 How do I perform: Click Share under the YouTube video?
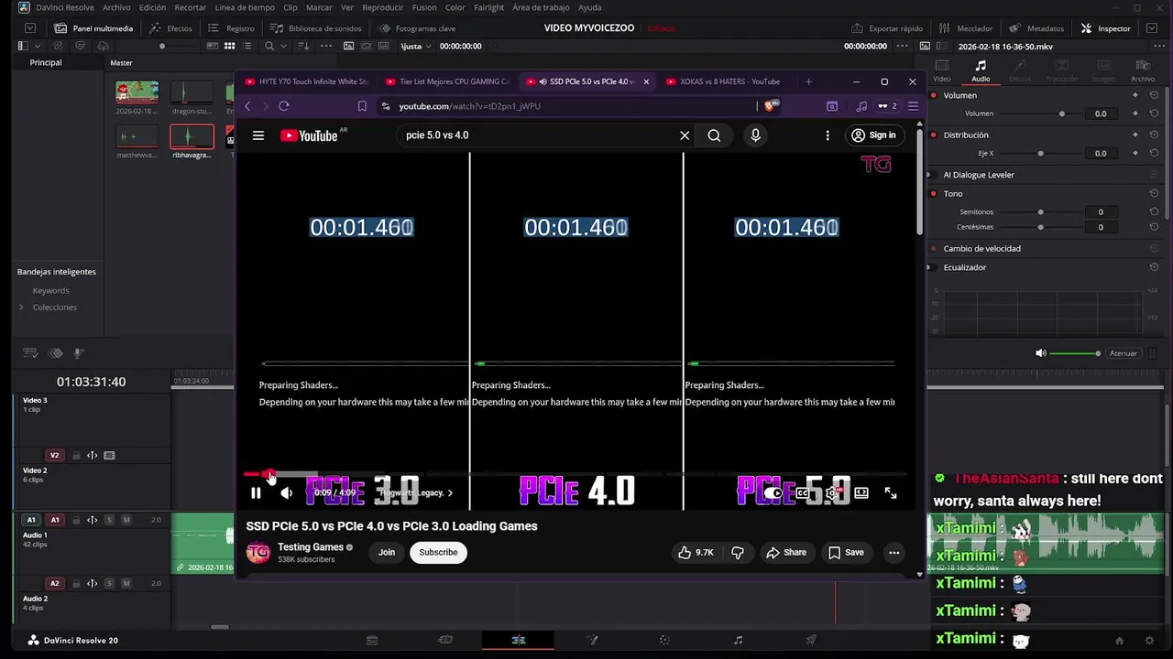point(786,552)
